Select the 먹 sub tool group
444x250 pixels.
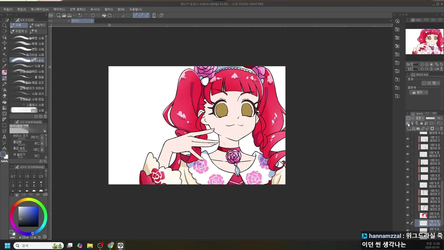[x=37, y=31]
